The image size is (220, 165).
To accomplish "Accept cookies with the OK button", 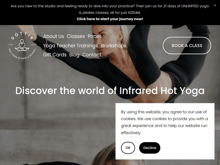I will pyautogui.click(x=128, y=148).
